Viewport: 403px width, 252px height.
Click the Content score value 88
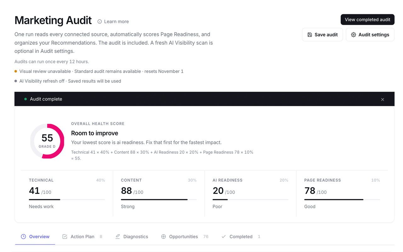coord(126,191)
